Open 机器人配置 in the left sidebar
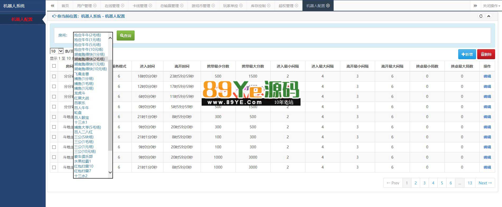 (x=22, y=19)
